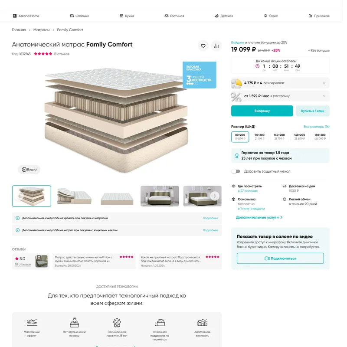Viewport: 347px width, 347px height.
Task: Open Дополнительные услуги chevron link
Action: [x=259, y=217]
